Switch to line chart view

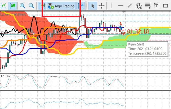point(3,5)
